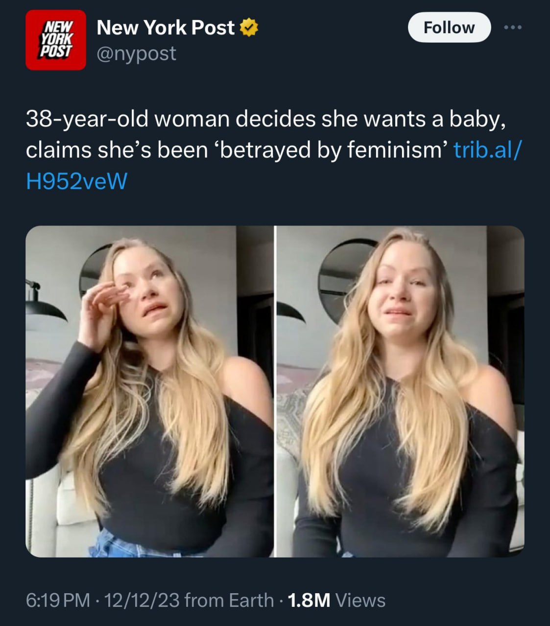
Task: Click the words "claims she's been" in tweet
Action: point(117,150)
